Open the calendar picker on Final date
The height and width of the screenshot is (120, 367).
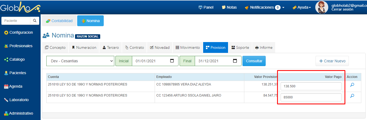tap(235, 61)
